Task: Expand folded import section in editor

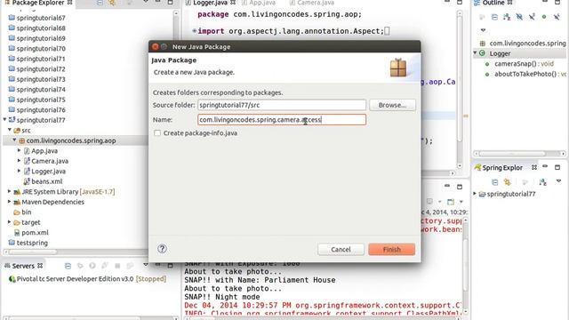Action: point(194,31)
